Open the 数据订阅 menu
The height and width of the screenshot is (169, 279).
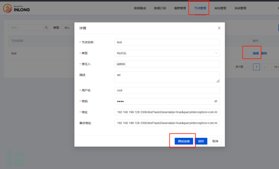(x=160, y=8)
